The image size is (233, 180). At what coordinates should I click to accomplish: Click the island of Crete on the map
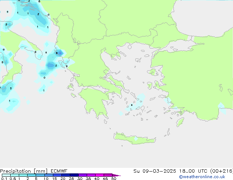pyautogui.click(x=135, y=138)
